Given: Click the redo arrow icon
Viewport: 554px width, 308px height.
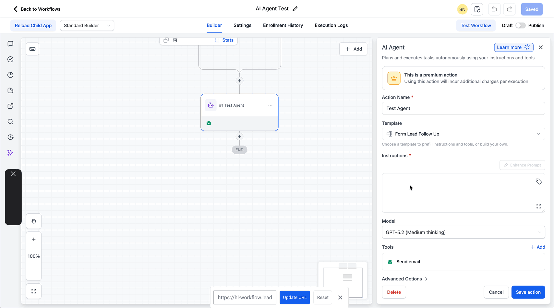Looking at the screenshot, I should [x=509, y=9].
